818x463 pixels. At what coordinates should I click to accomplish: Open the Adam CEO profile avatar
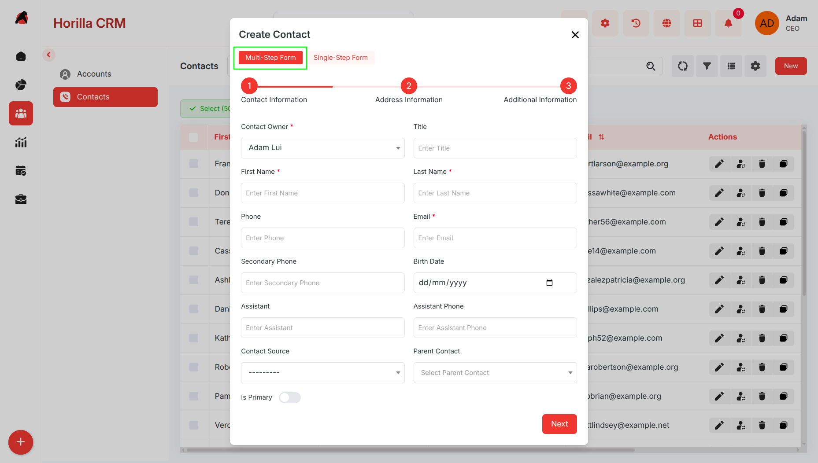[767, 23]
